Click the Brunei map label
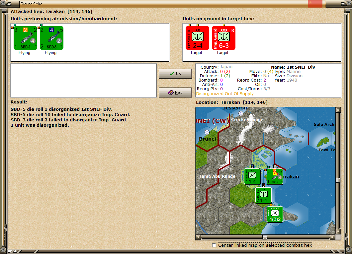This screenshot has width=352, height=254. (x=208, y=139)
